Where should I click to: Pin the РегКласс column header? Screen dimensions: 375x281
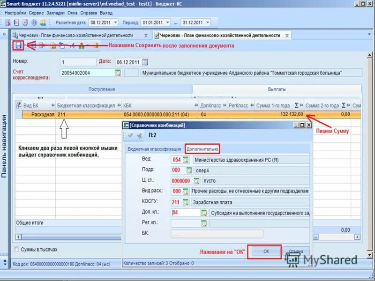(x=252, y=105)
